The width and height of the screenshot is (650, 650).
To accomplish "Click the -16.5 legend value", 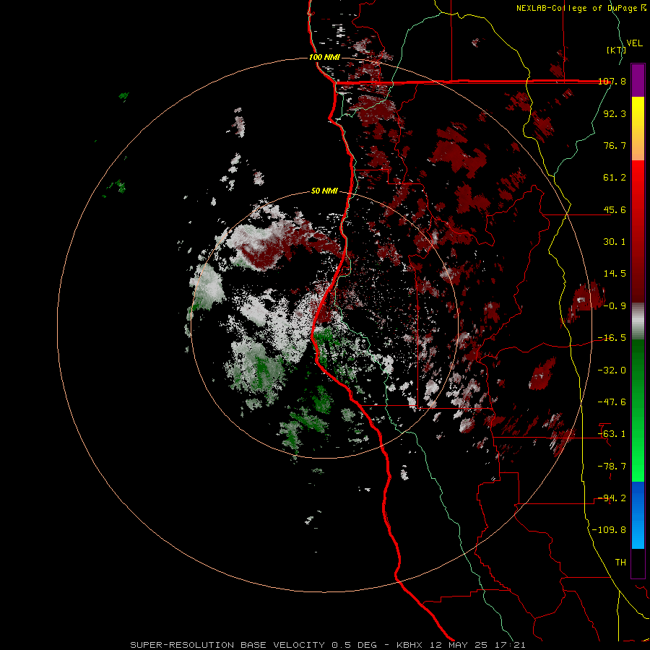I will tap(612, 338).
